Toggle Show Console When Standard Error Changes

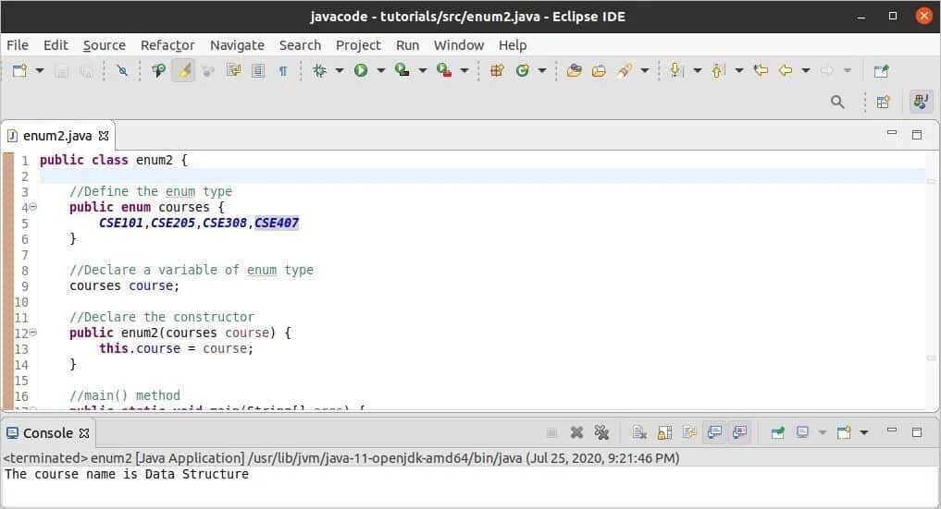click(740, 432)
